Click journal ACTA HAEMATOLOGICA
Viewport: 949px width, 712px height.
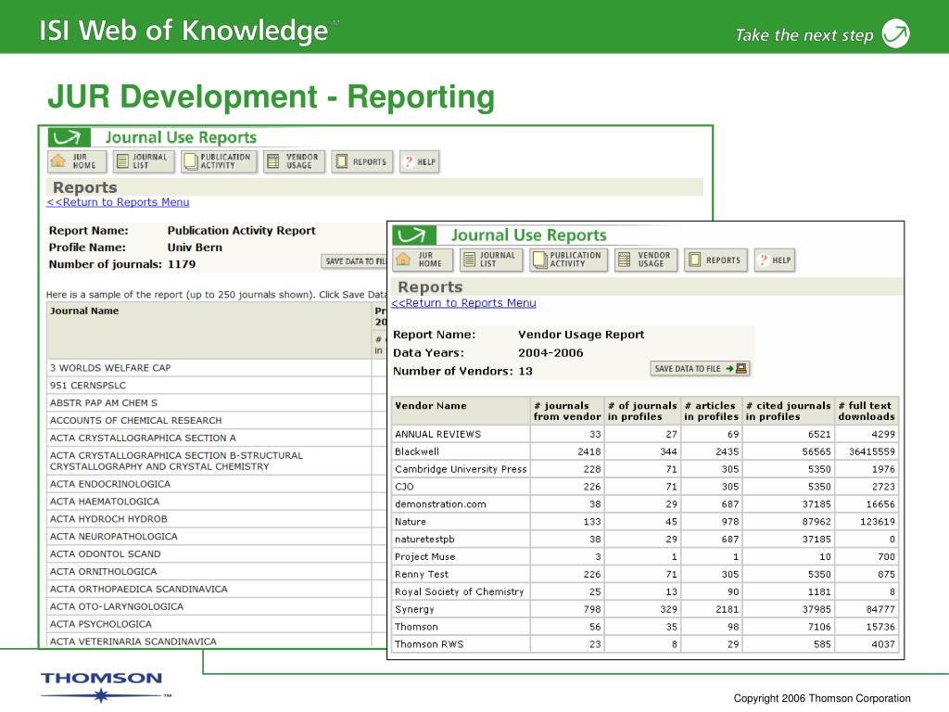(x=105, y=502)
